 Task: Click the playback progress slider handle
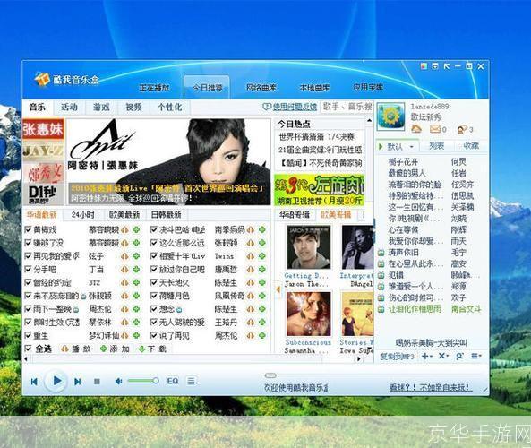[270, 375]
